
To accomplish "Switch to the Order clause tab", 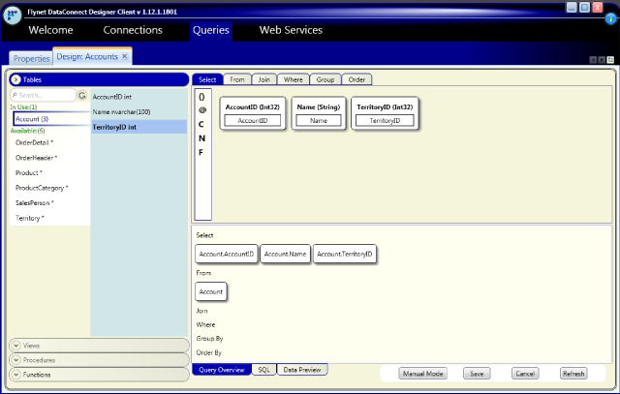I will coord(356,79).
